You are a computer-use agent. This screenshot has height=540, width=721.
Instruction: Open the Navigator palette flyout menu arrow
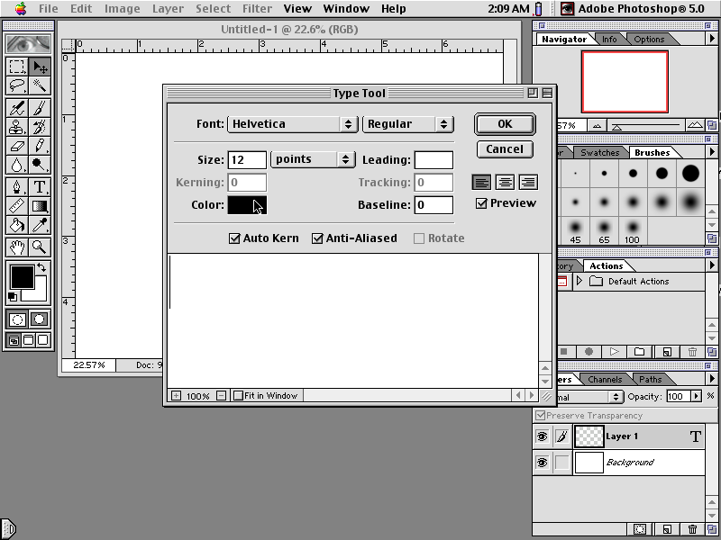712,39
